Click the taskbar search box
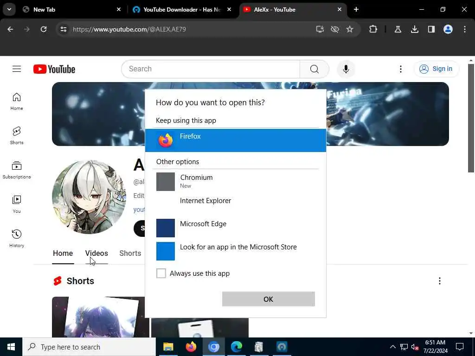 tap(89, 347)
